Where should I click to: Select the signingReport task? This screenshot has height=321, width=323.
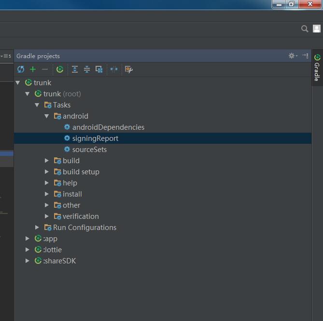click(95, 138)
